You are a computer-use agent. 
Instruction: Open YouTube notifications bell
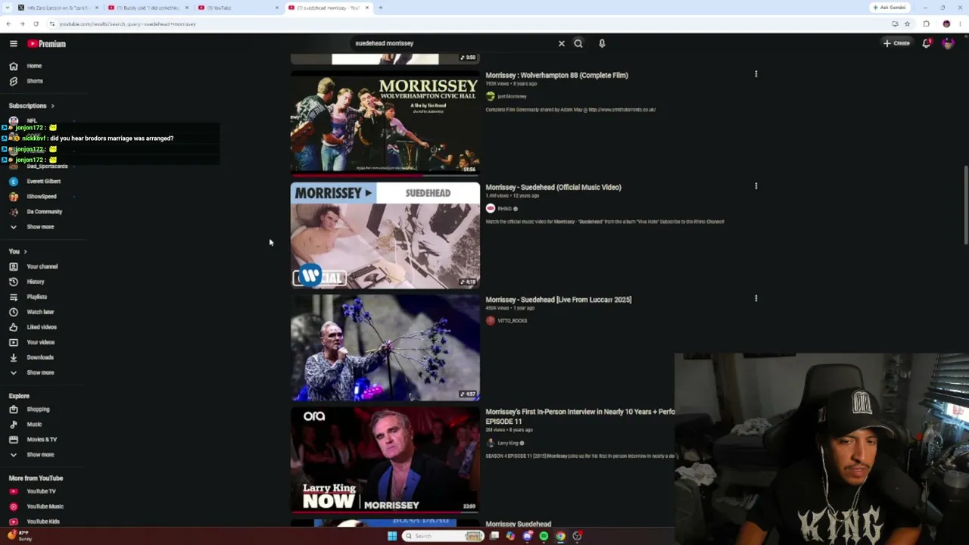pos(927,44)
